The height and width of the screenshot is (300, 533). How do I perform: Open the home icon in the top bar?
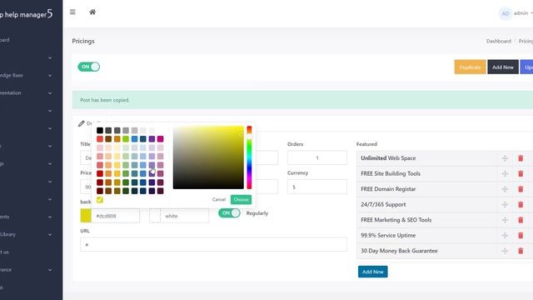pyautogui.click(x=92, y=12)
